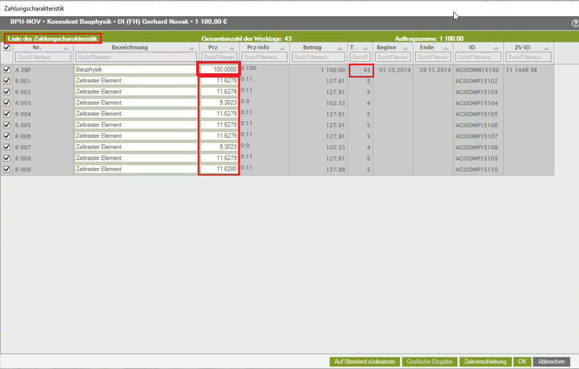Image resolution: width=579 pixels, height=369 pixels.
Task: Sort by Prz column arrow
Action: point(232,48)
